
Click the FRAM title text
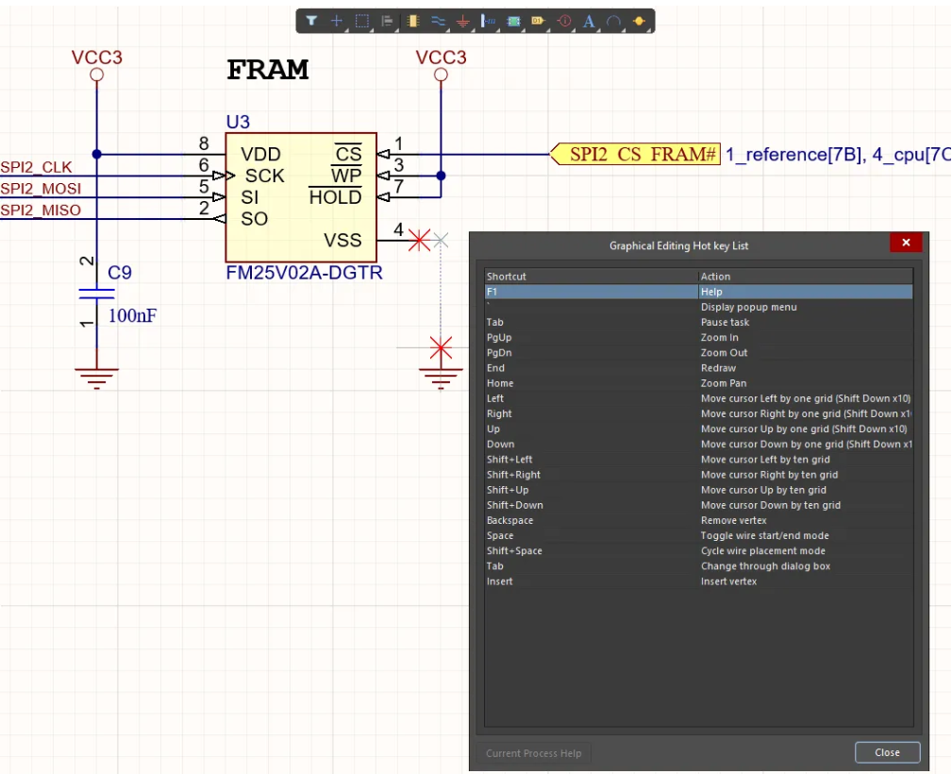coord(268,70)
